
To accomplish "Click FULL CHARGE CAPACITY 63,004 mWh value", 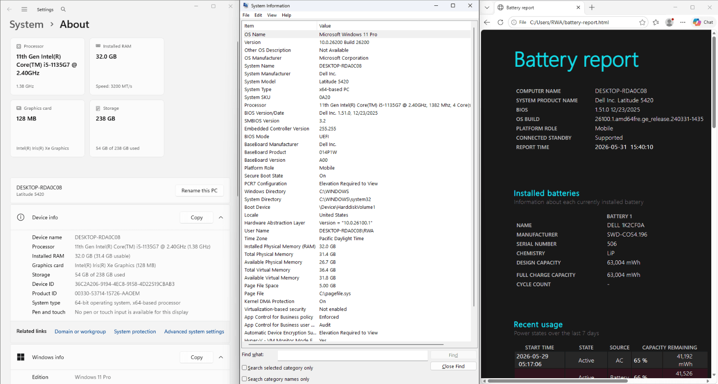I will 623,275.
